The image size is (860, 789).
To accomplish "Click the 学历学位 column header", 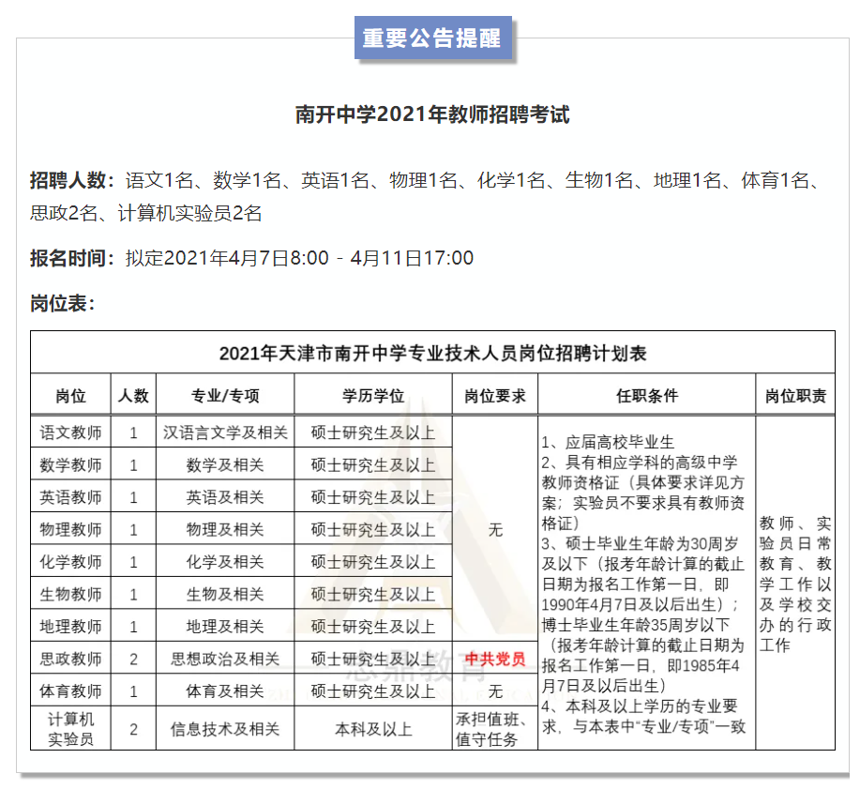I will pos(373,395).
